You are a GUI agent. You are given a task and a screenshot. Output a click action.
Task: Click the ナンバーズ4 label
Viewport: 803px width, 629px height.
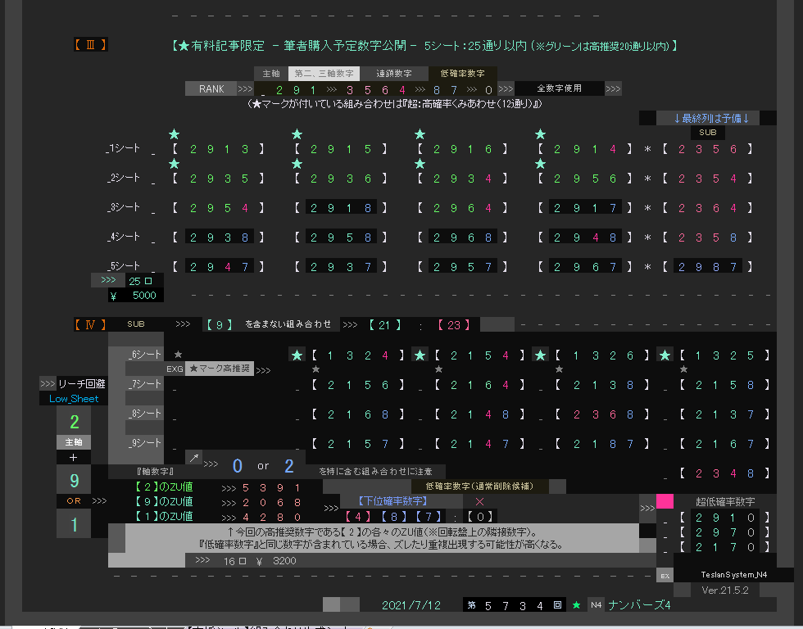639,605
